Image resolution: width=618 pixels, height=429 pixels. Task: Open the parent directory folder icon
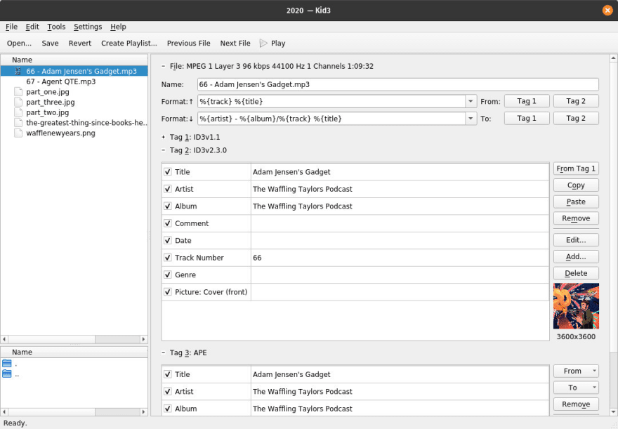click(x=7, y=374)
